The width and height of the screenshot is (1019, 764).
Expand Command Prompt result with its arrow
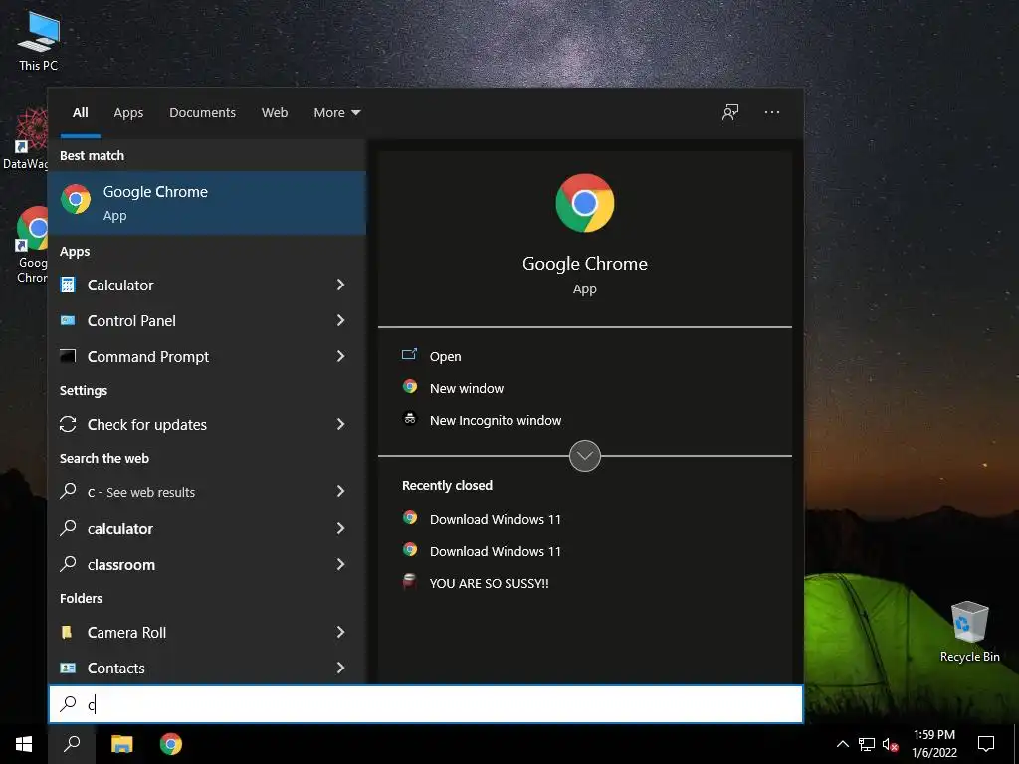tap(340, 356)
